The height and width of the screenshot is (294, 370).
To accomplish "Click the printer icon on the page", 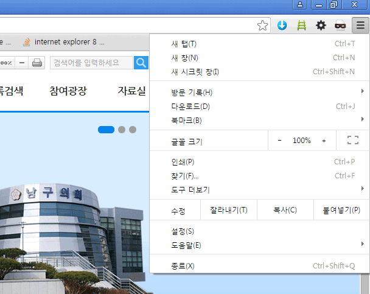I will 37,63.
